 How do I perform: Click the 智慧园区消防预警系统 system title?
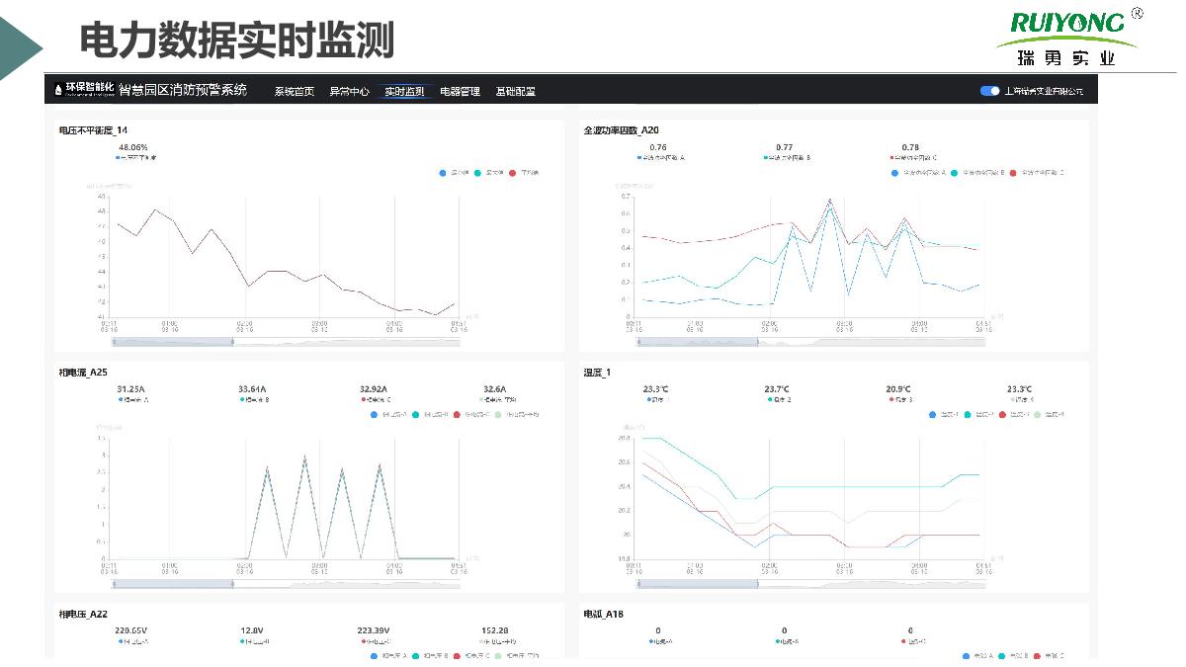click(183, 90)
